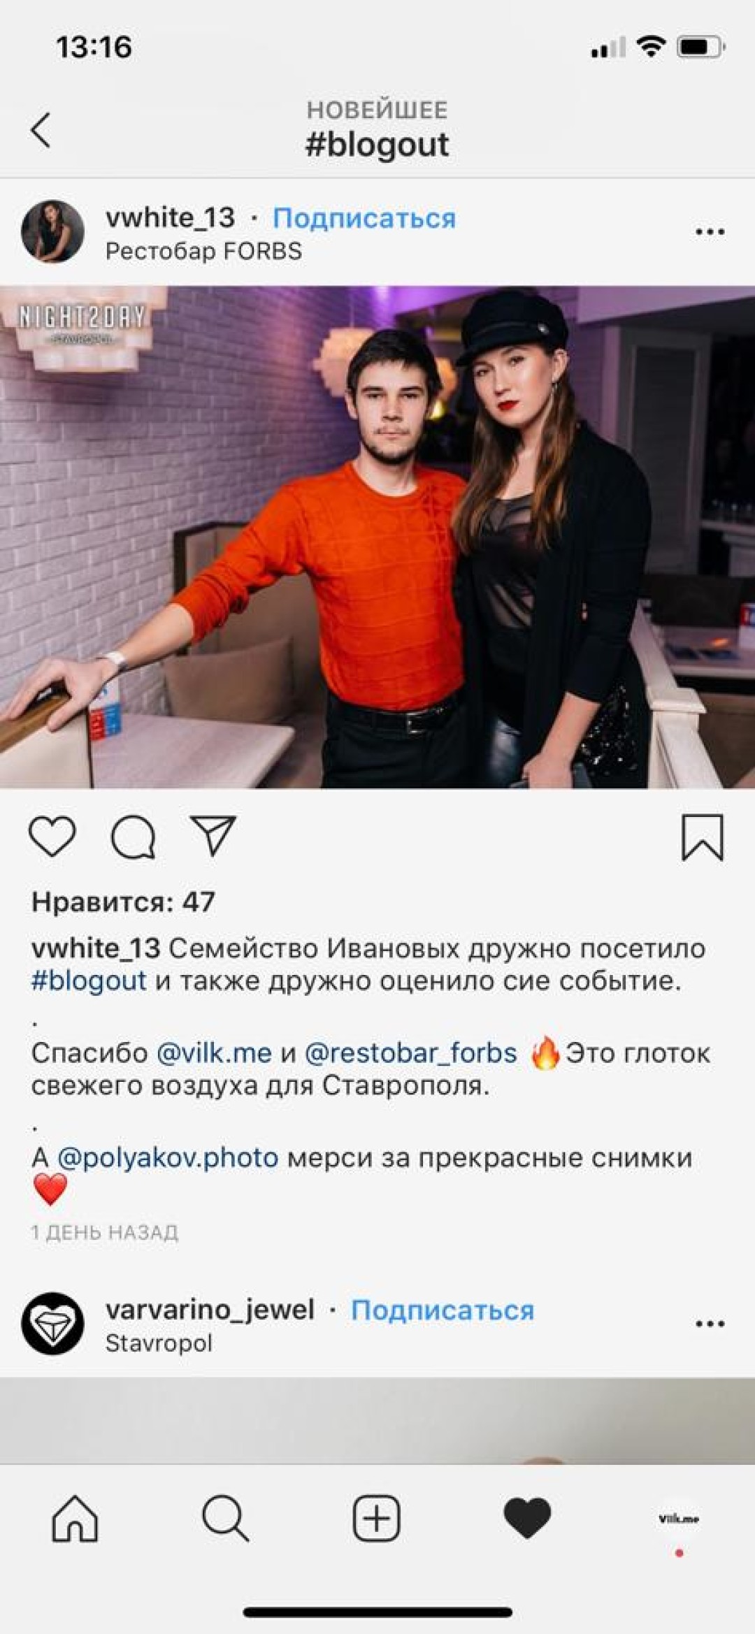Image resolution: width=755 pixels, height=1634 pixels.
Task: Like the vwhite_13 post with heart icon
Action: 52,837
